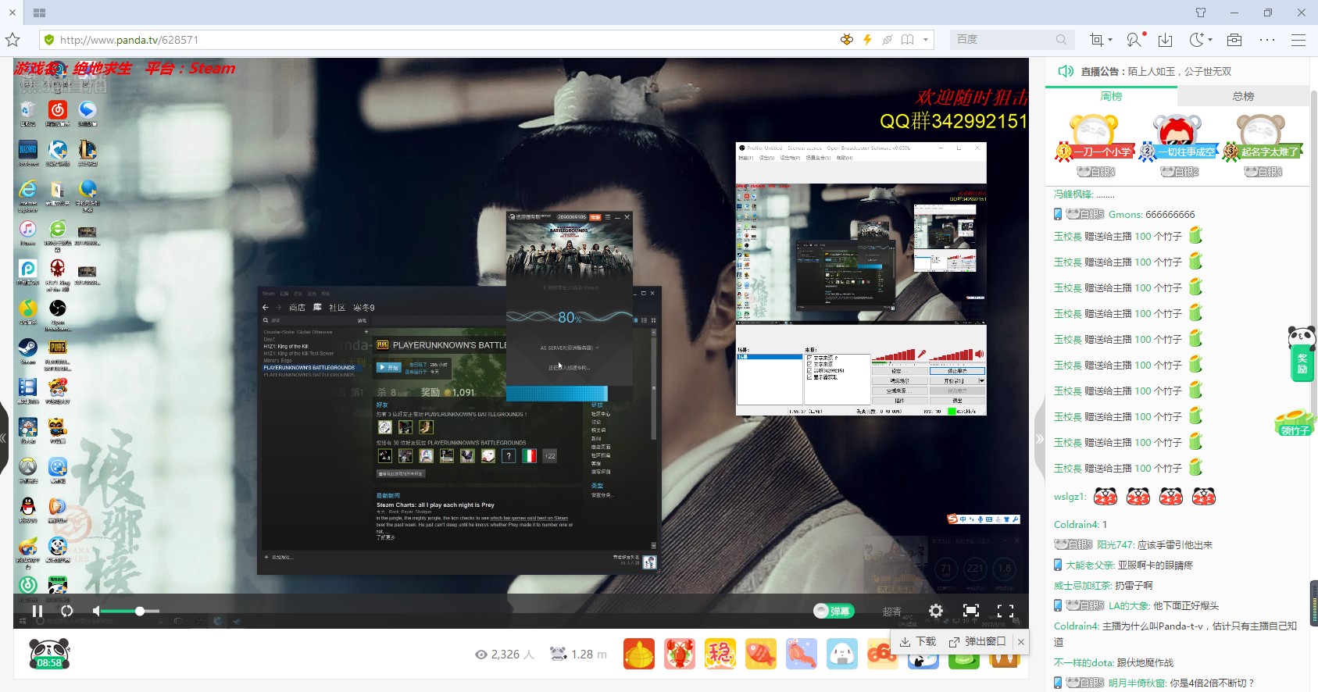The width and height of the screenshot is (1318, 692).
Task: Send the rice ball gift
Action: click(842, 654)
